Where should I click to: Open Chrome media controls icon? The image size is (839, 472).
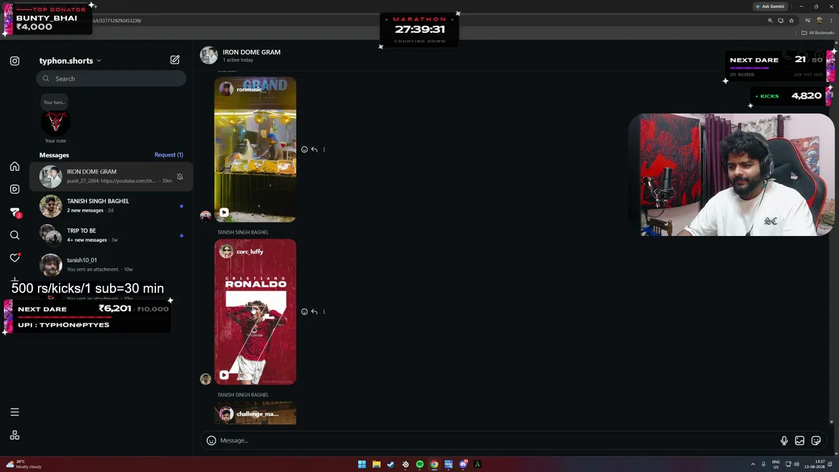click(x=808, y=20)
